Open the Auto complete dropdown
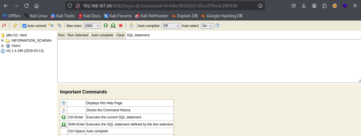Viewport: 361px width, 136px height. click(x=171, y=26)
